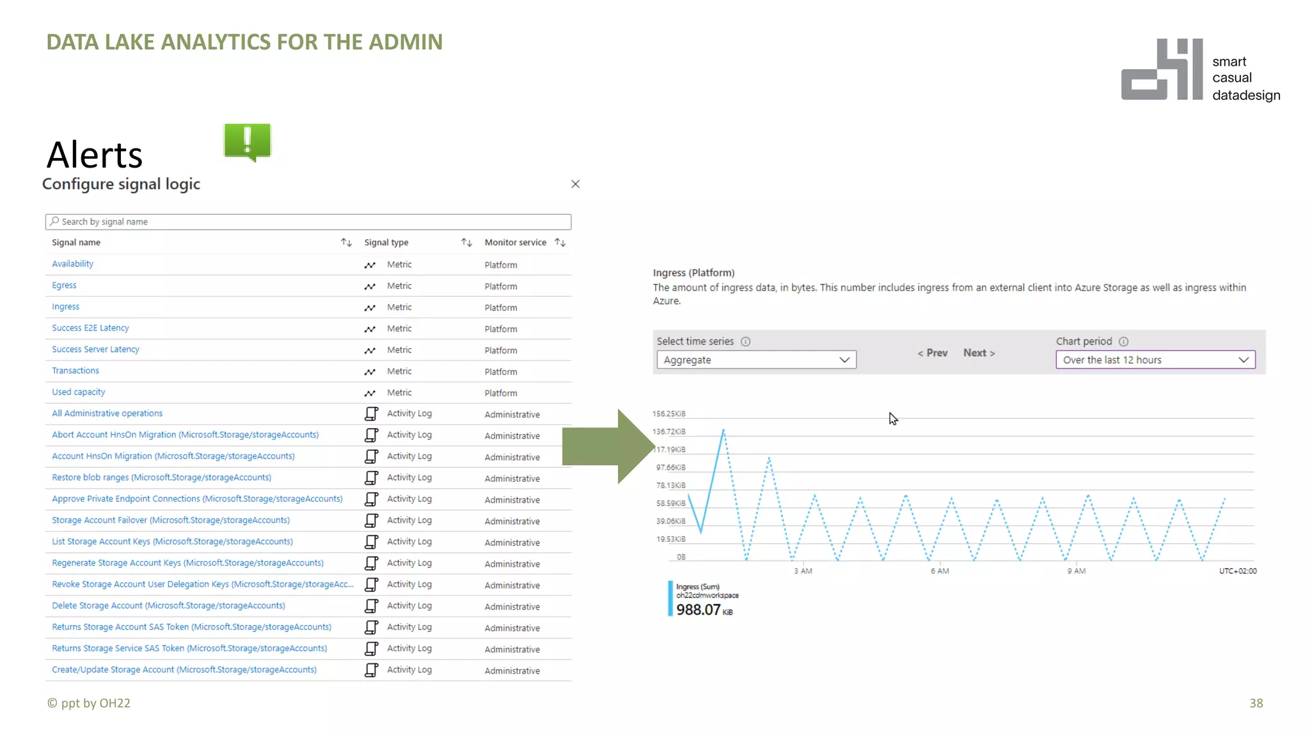
Task: Open the Availability signal link
Action: [72, 264]
